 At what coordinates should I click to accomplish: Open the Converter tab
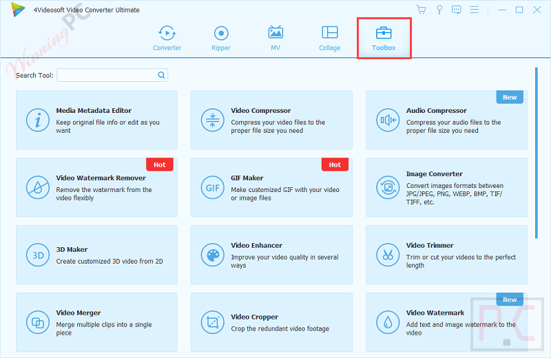[167, 39]
